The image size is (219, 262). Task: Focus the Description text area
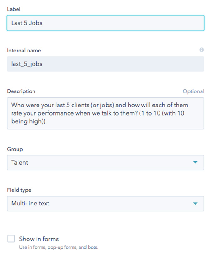pyautogui.click(x=105, y=113)
